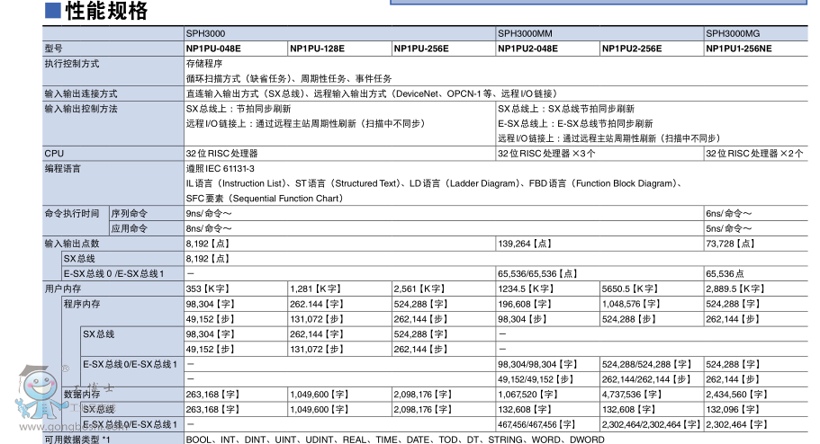This screenshot has width=820, height=444.
Task: Click the 执行控制方式 row label
Action: click(x=72, y=64)
